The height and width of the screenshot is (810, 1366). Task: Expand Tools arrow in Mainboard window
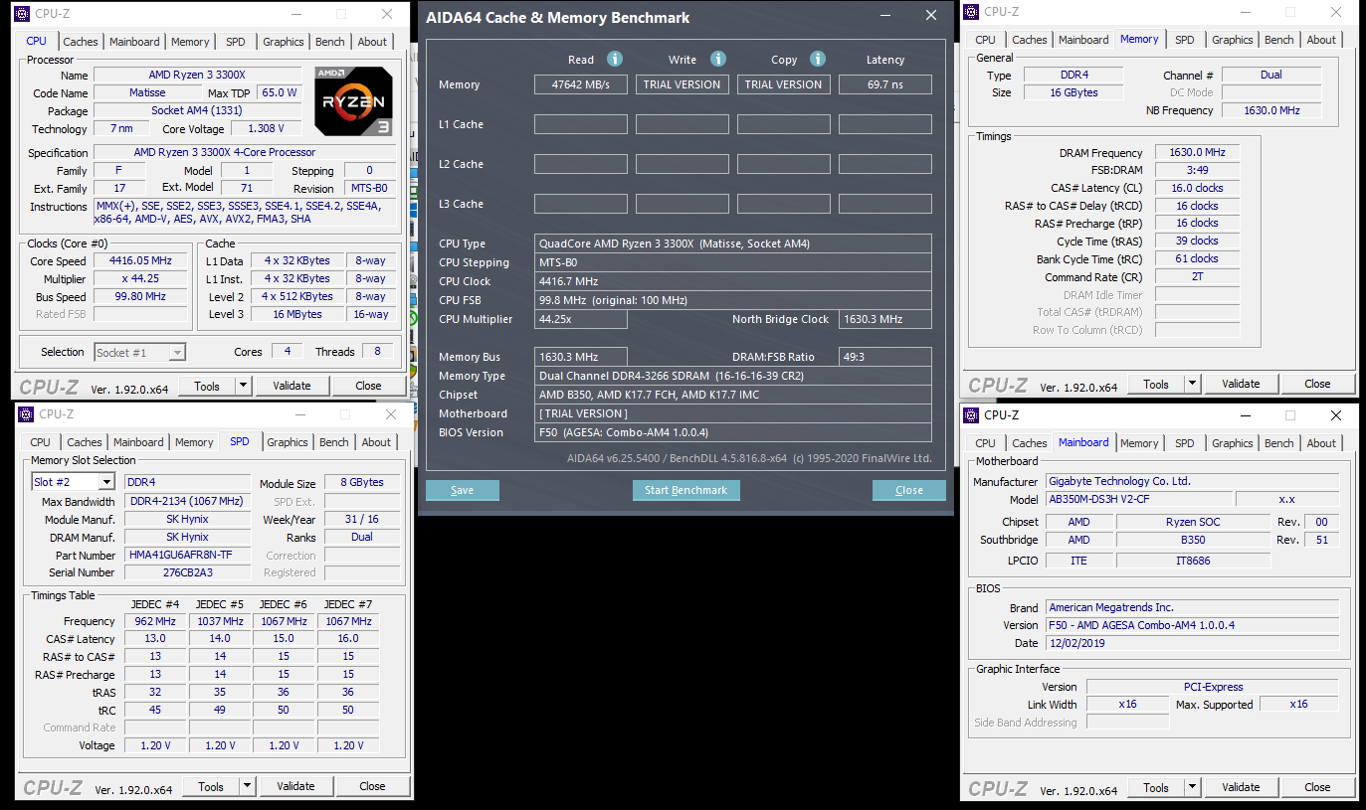click(1192, 787)
